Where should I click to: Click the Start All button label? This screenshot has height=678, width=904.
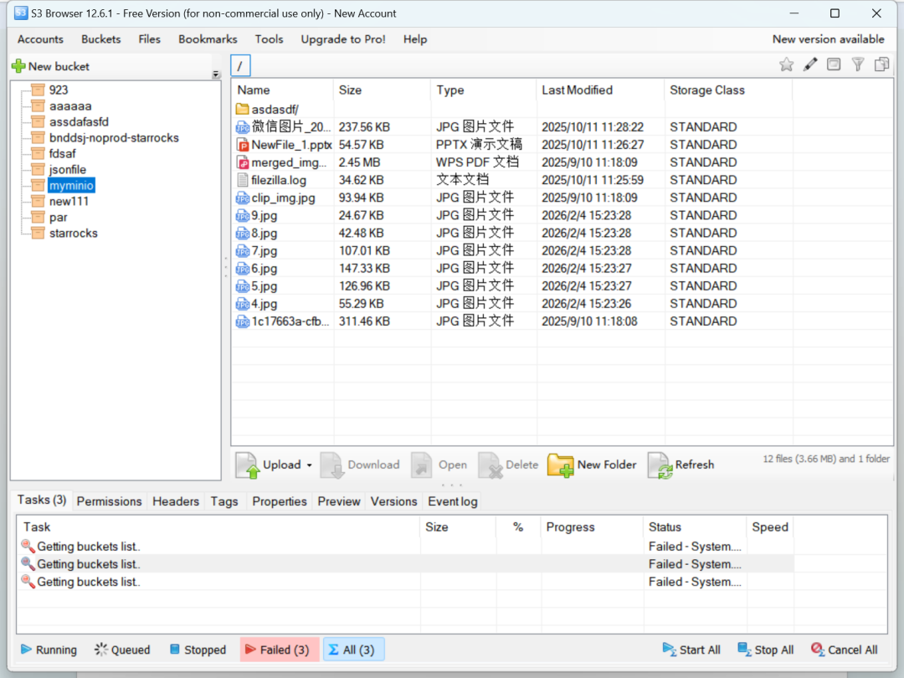(700, 650)
